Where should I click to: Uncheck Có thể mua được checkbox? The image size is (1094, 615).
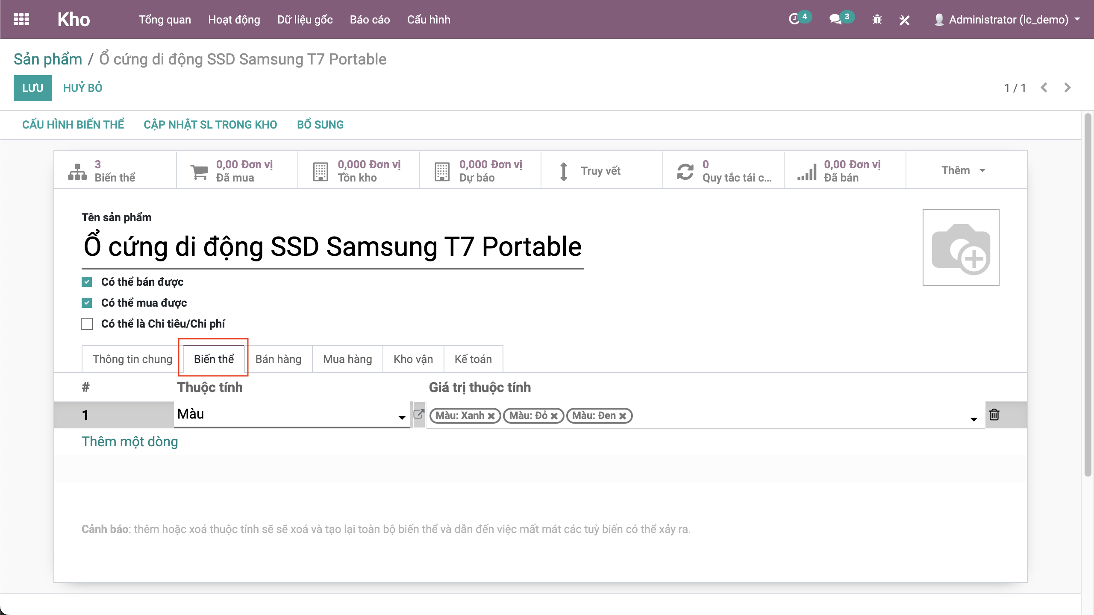click(x=87, y=303)
